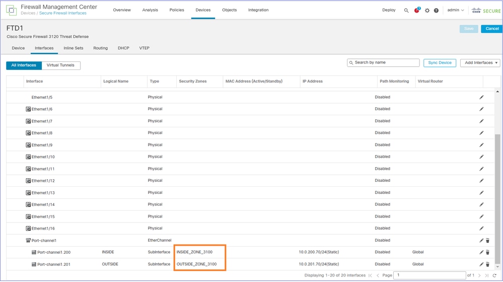The height and width of the screenshot is (282, 503).
Task: Open the Integration menu
Action: click(x=258, y=10)
